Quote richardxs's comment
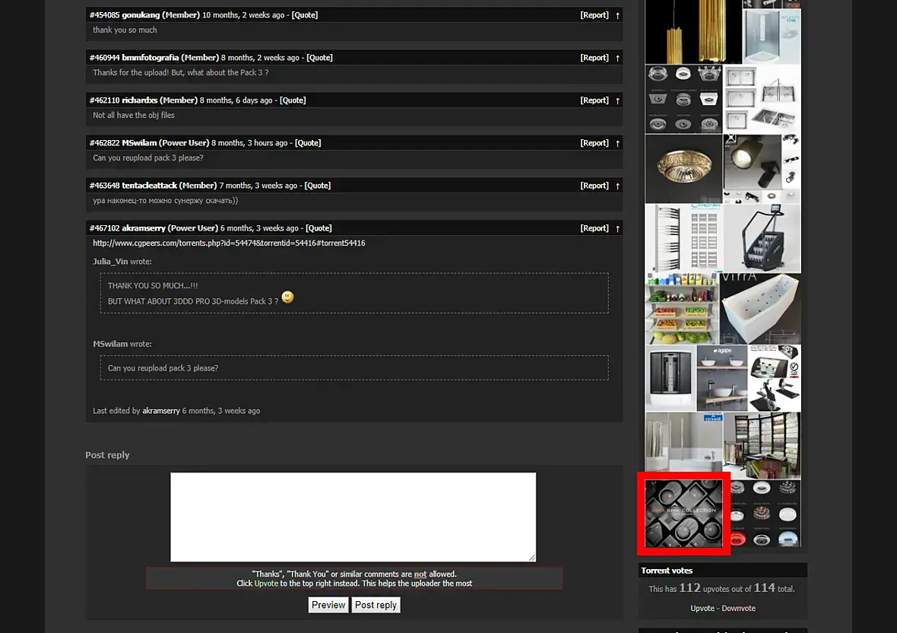 [293, 100]
